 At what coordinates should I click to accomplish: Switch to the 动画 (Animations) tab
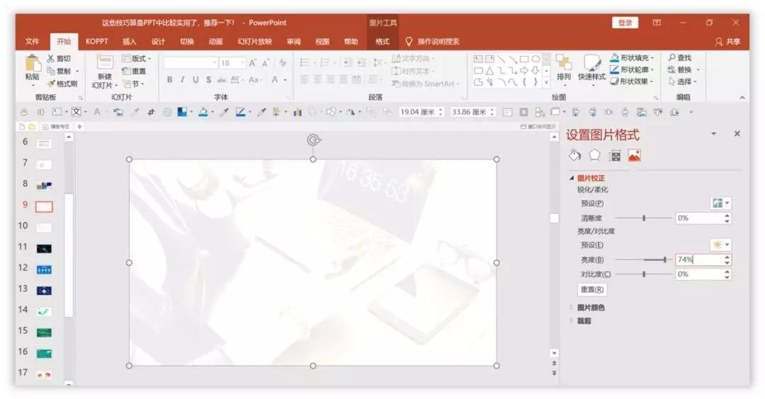[215, 42]
